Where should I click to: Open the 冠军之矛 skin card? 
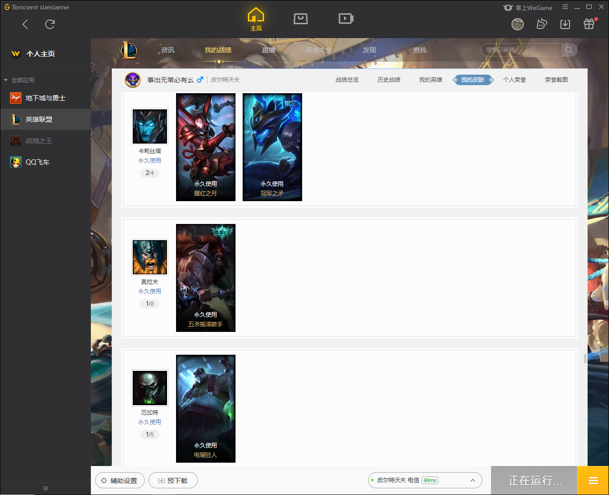pyautogui.click(x=272, y=147)
